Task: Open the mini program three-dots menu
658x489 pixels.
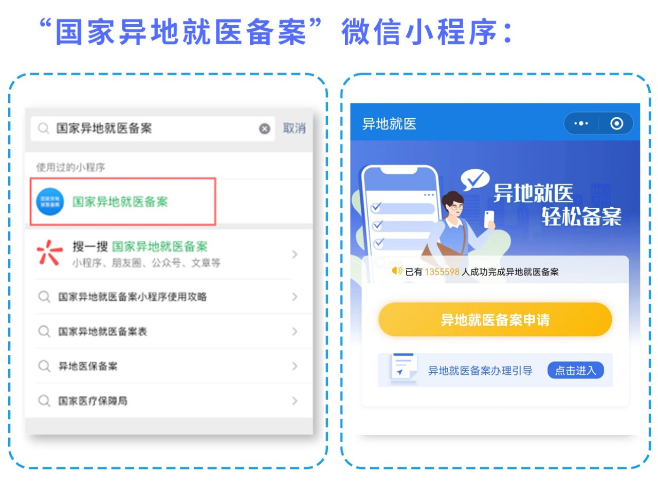Action: click(581, 123)
